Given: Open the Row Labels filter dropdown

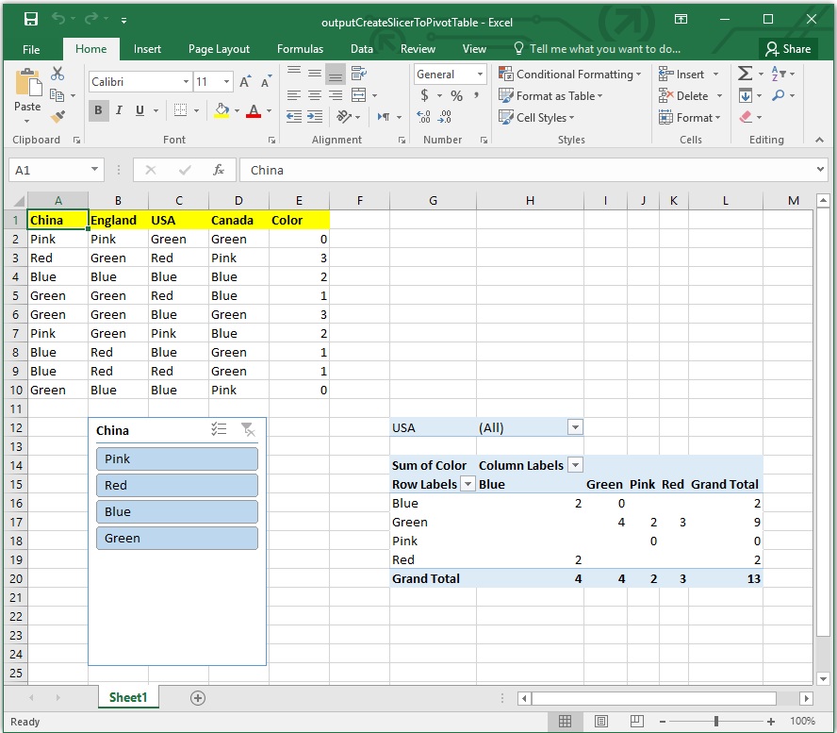Looking at the screenshot, I should tap(468, 484).
